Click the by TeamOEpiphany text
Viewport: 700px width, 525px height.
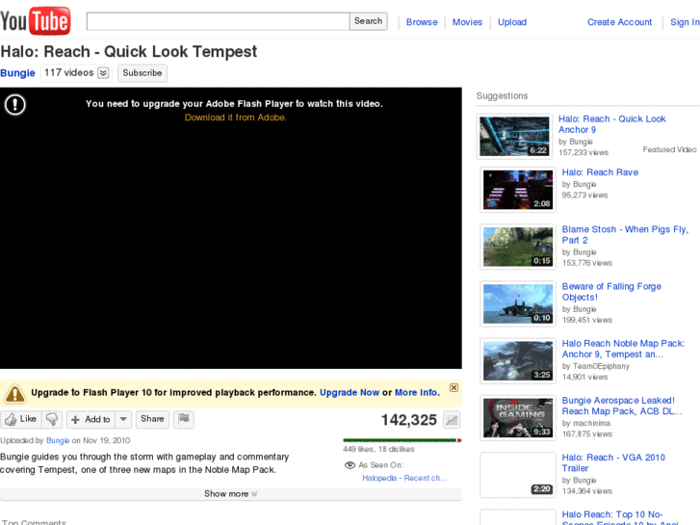(596, 366)
